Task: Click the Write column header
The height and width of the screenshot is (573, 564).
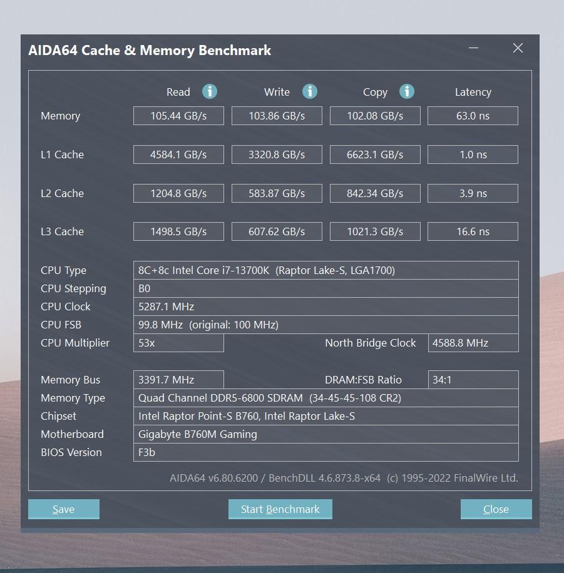Action: pyautogui.click(x=277, y=92)
